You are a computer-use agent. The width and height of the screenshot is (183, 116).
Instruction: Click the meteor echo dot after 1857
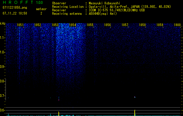coord(135,97)
